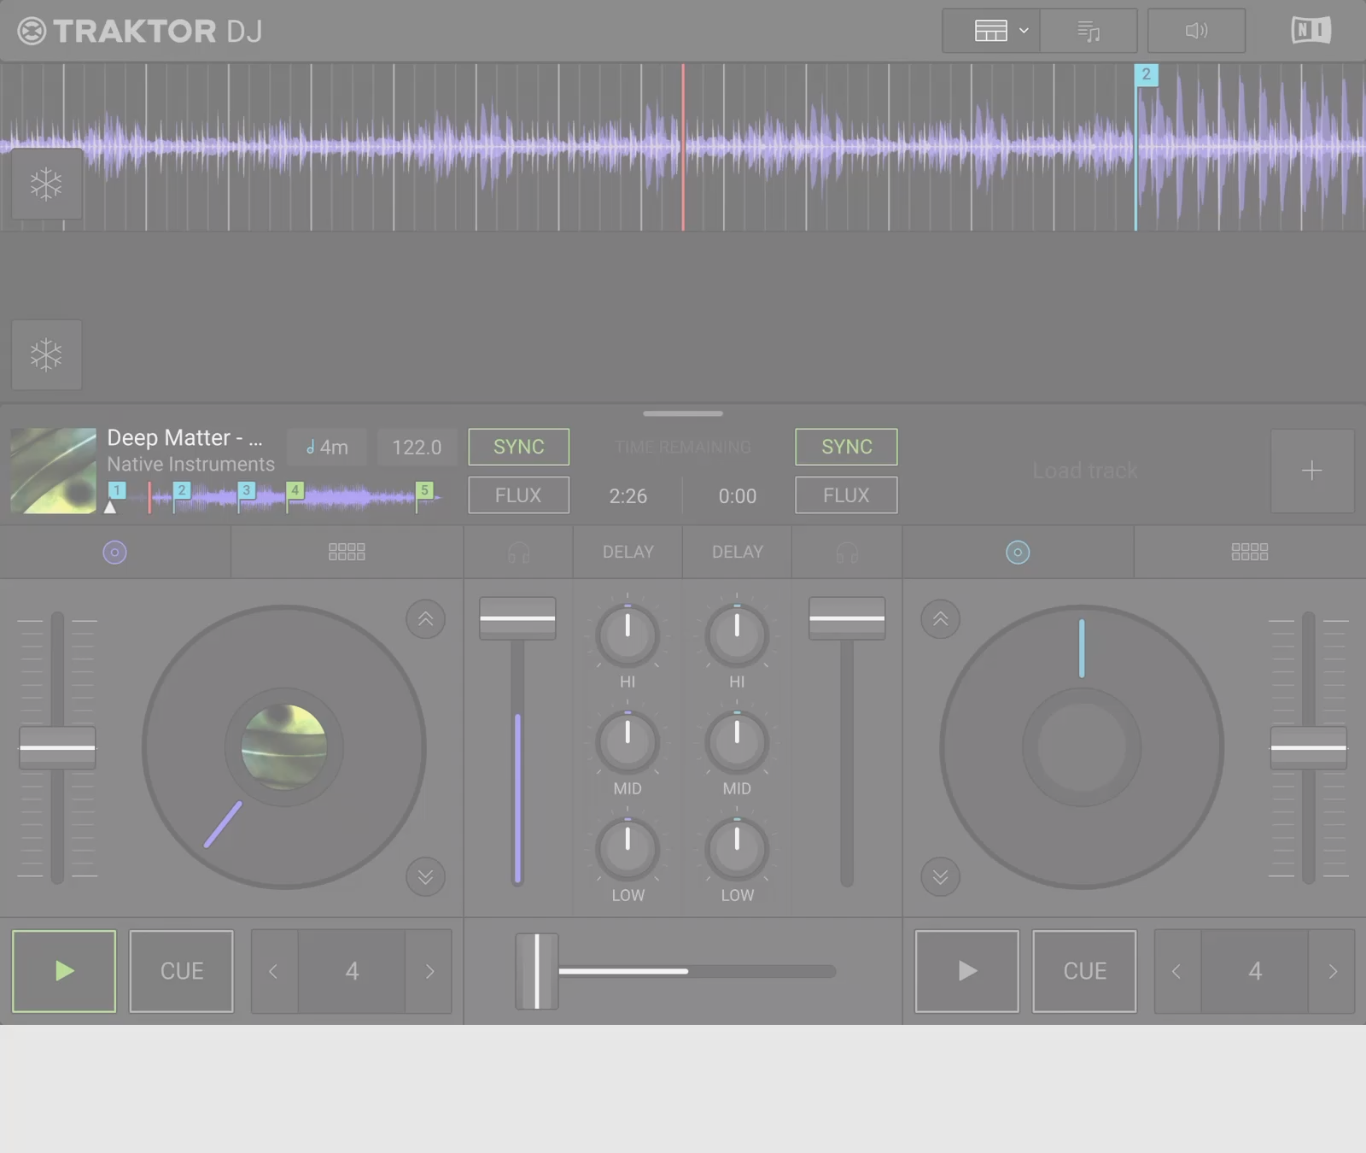Toggle Freeze mode on the top waveform

pyautogui.click(x=47, y=184)
